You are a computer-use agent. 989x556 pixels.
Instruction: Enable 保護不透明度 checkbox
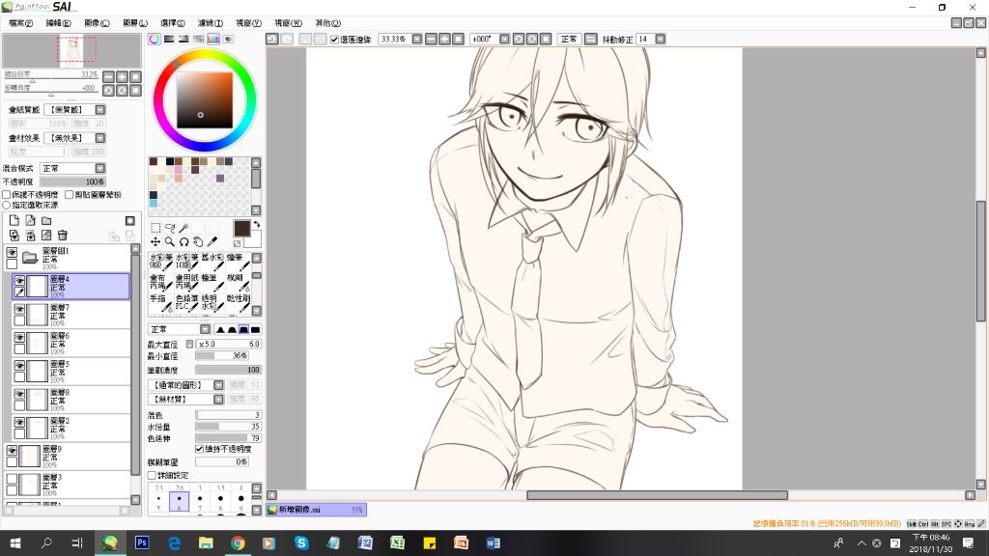pyautogui.click(x=7, y=195)
